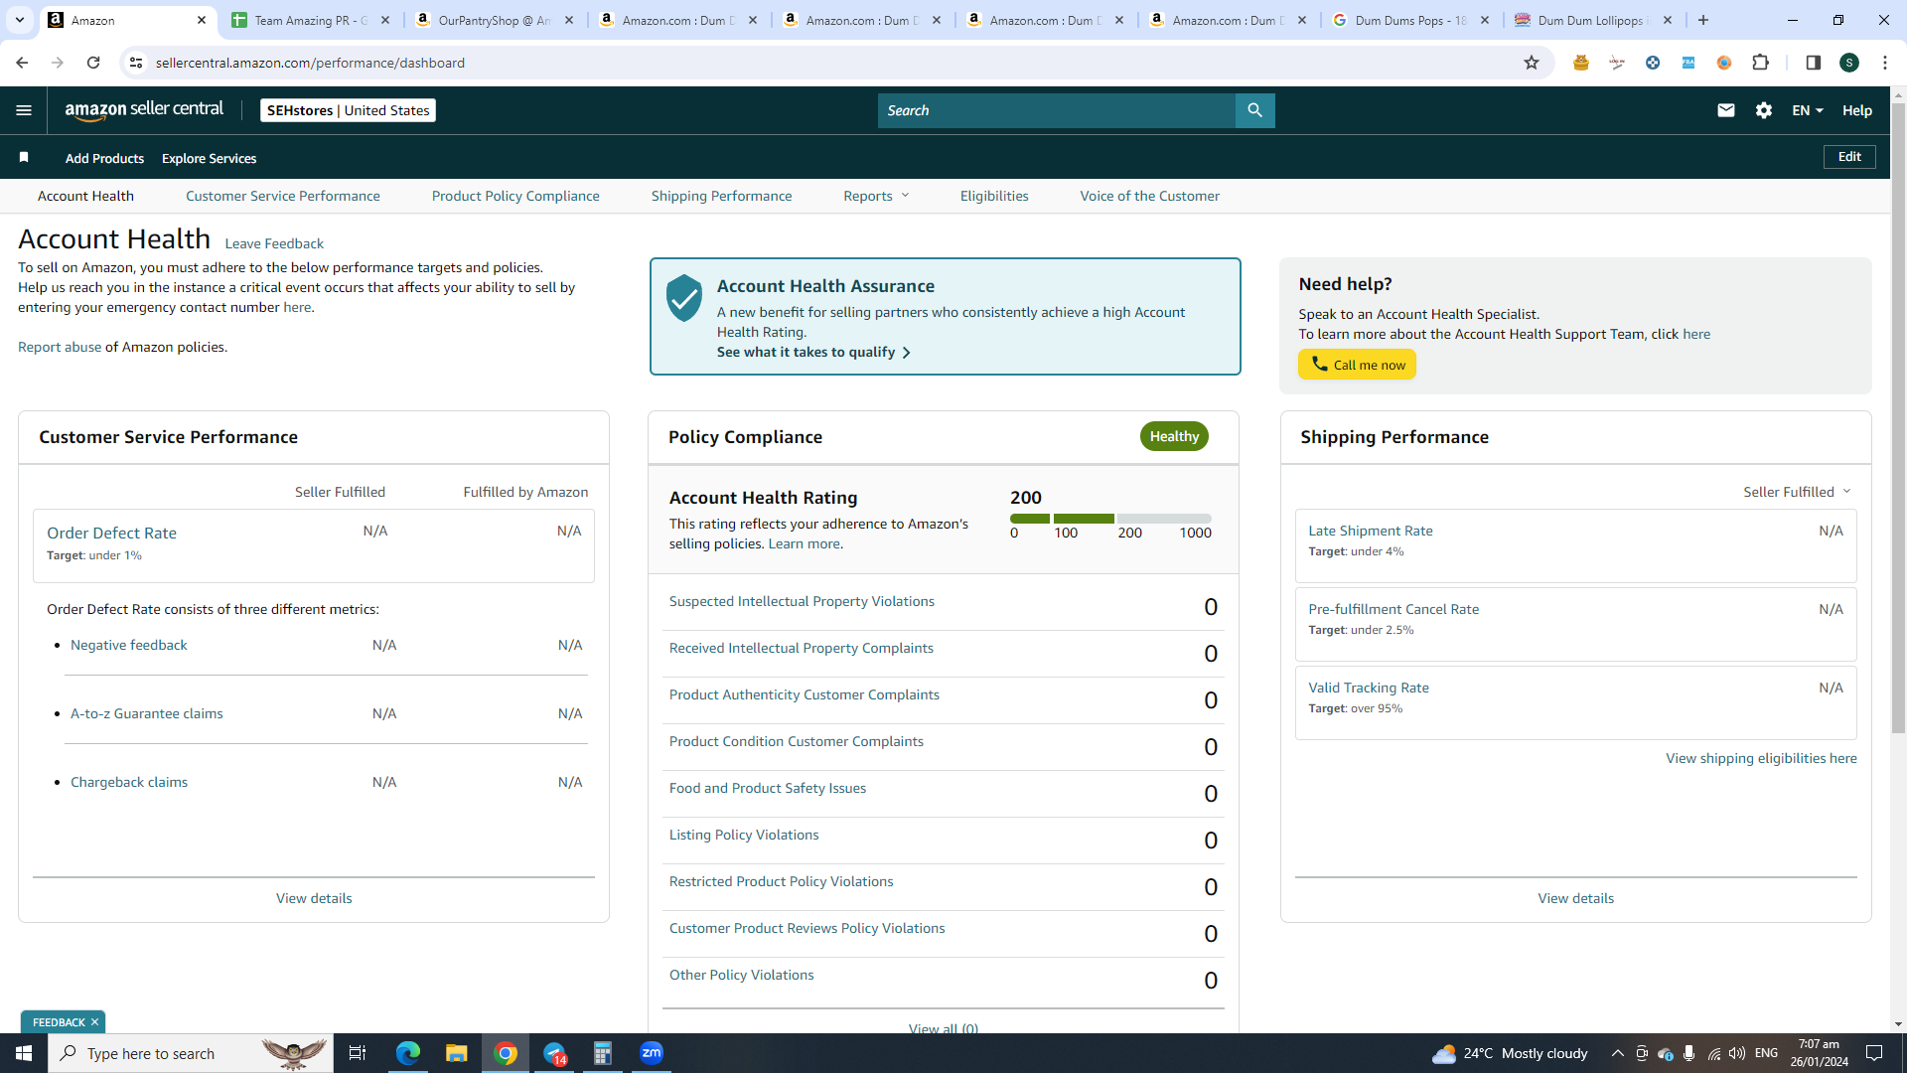The width and height of the screenshot is (1907, 1073).
Task: Open Task View on the taskbar
Action: click(x=358, y=1053)
